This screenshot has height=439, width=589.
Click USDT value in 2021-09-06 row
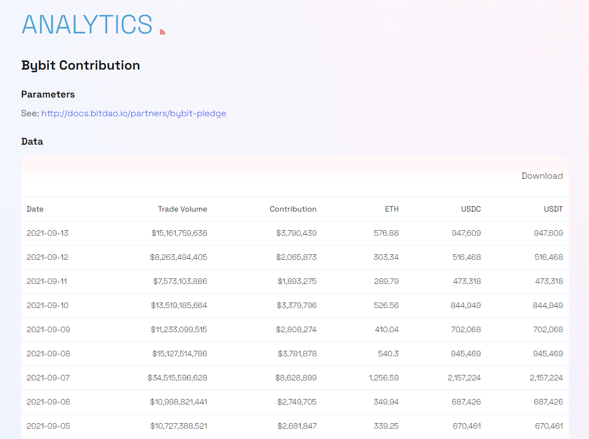click(548, 402)
